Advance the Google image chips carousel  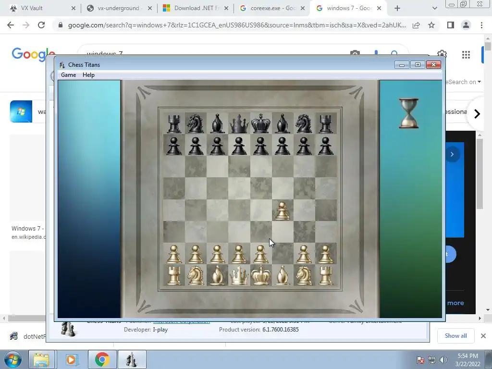tap(477, 113)
